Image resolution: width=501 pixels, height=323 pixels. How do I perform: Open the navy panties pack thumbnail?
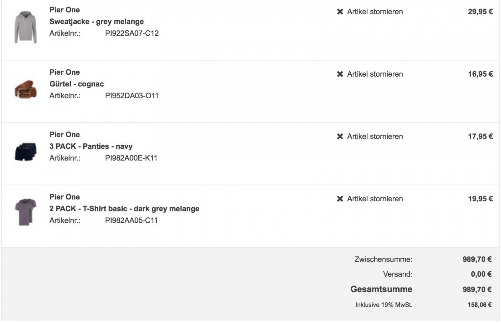point(26,152)
